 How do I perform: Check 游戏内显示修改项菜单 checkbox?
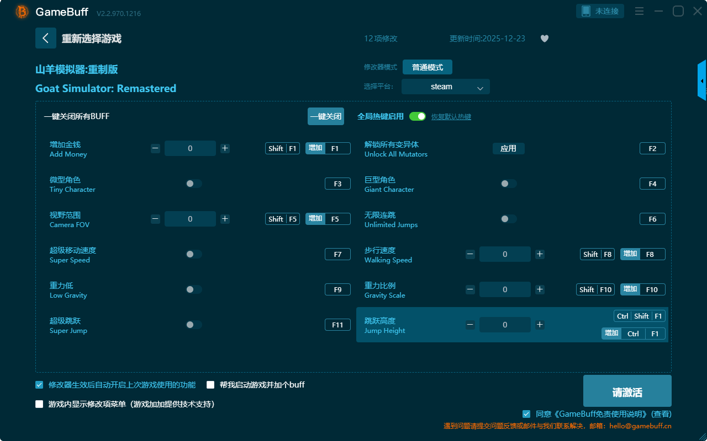39,404
